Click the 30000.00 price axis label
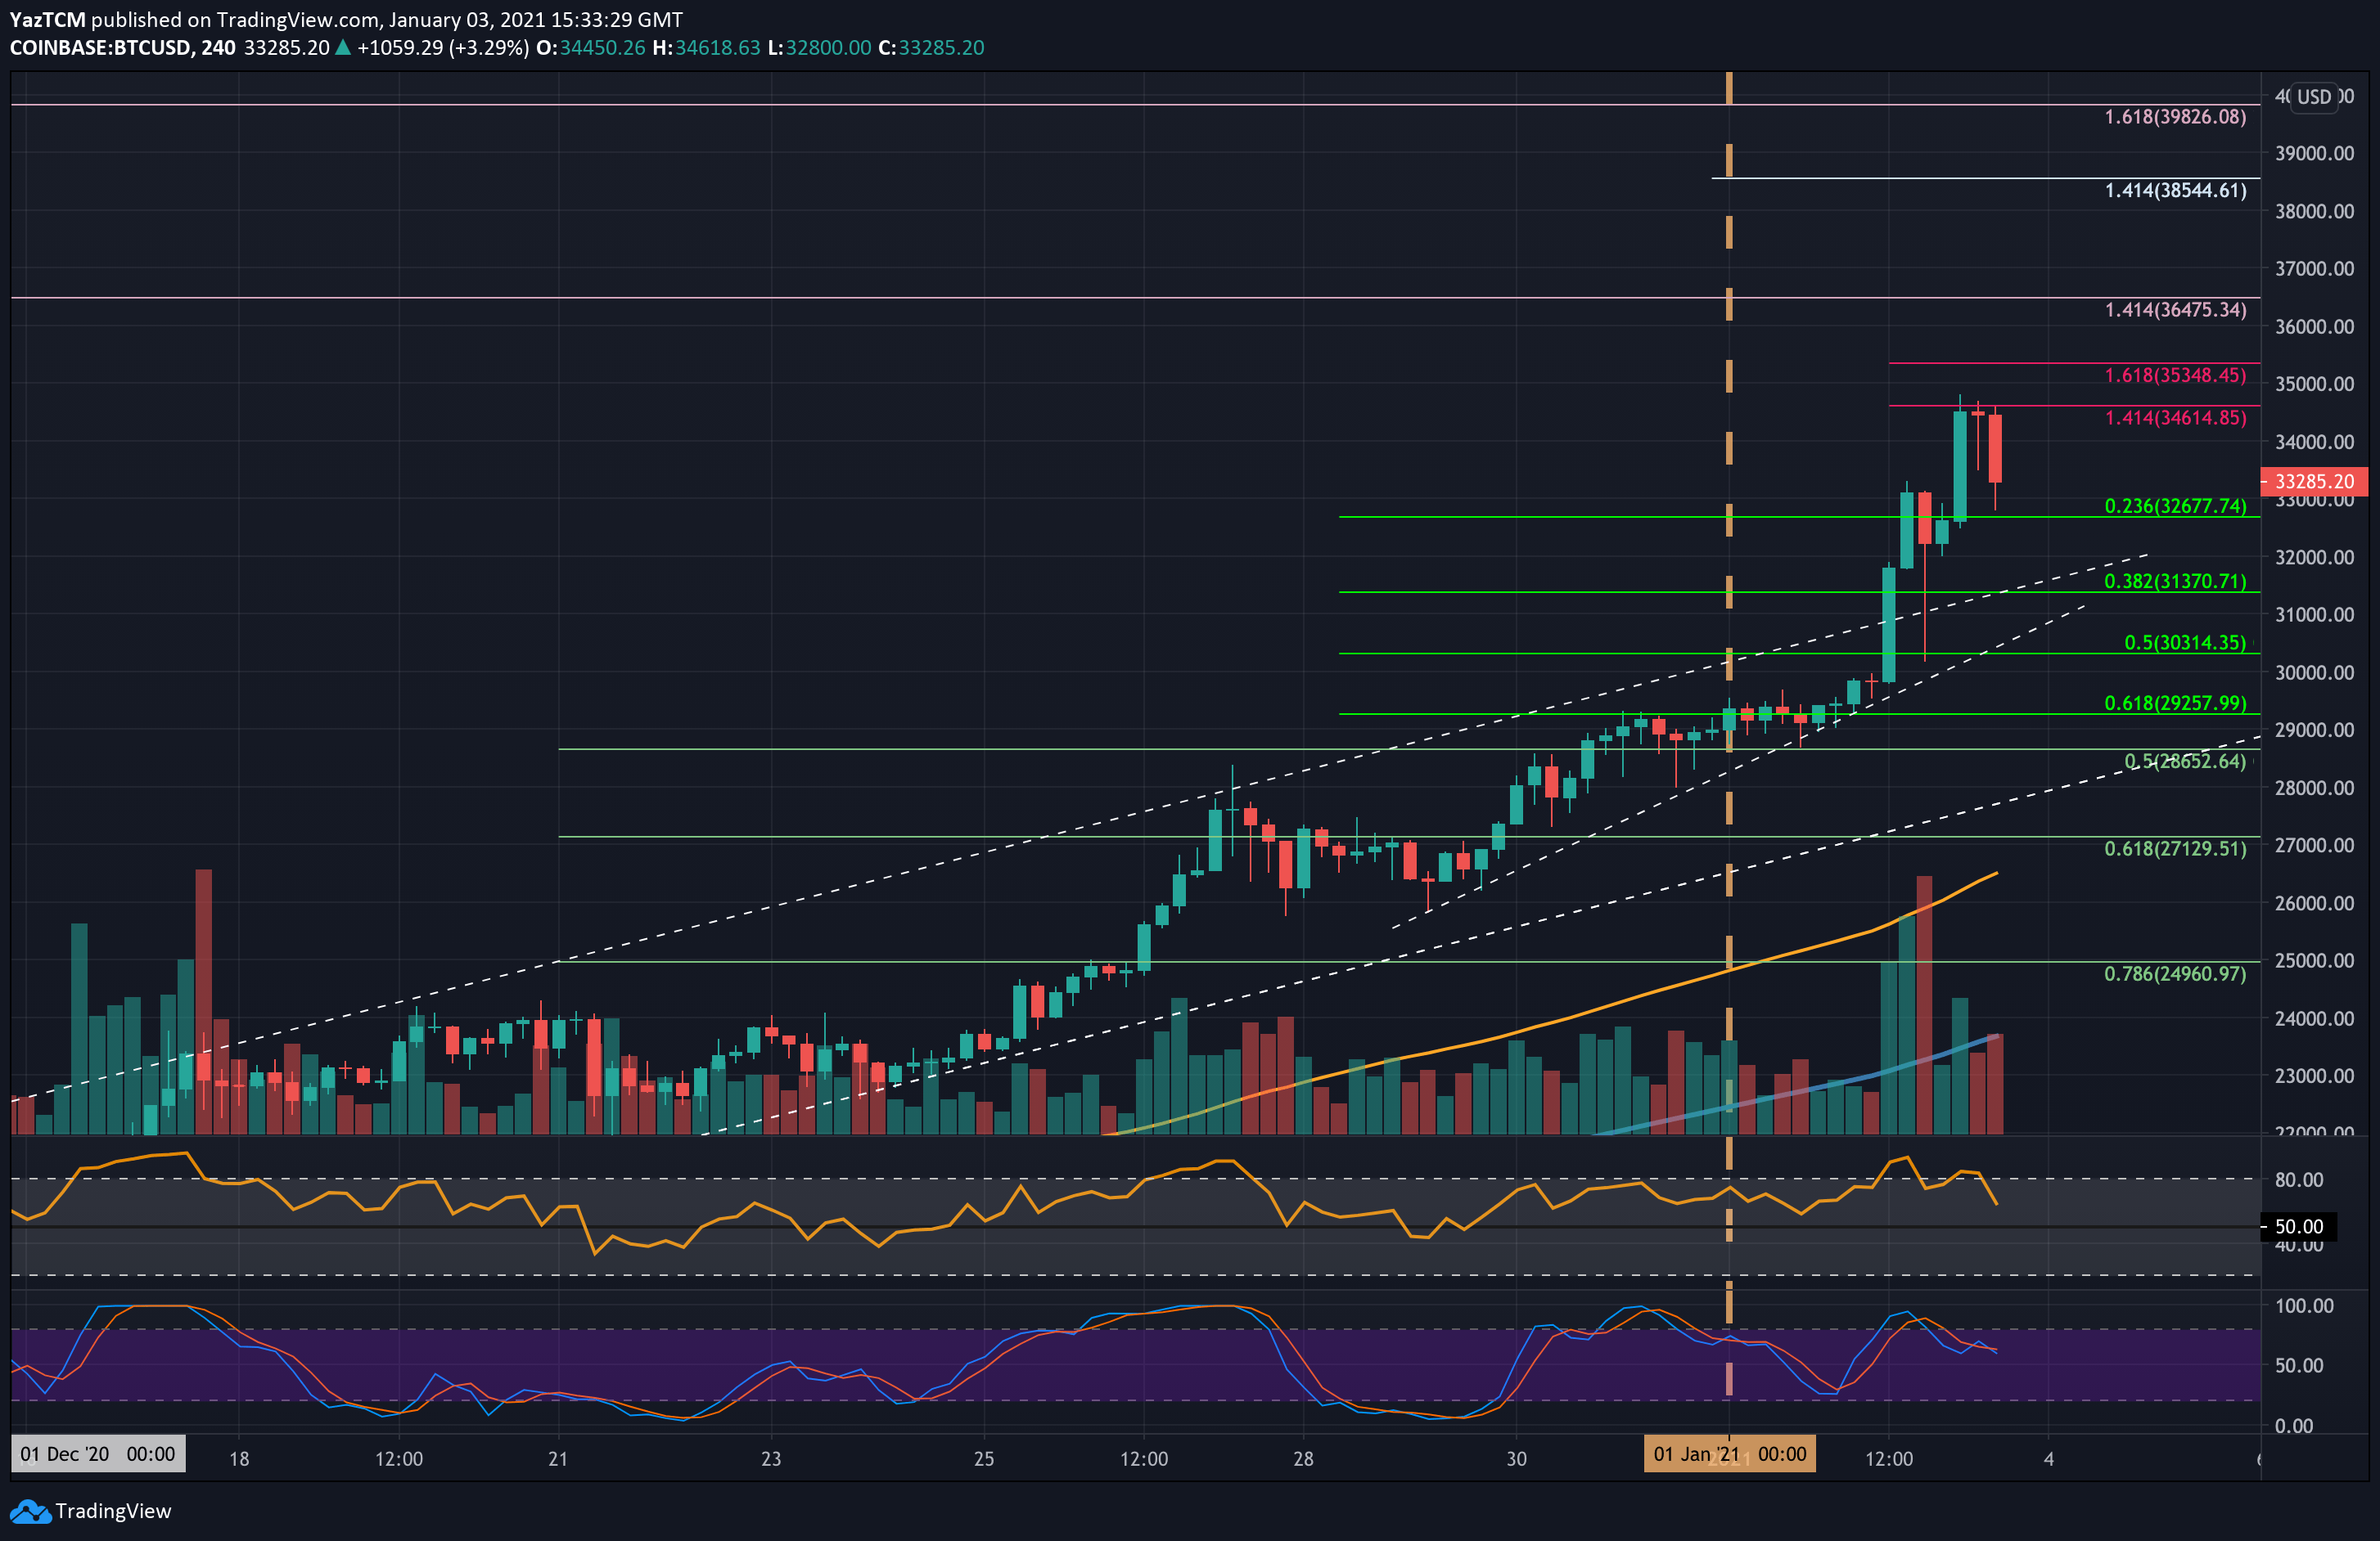 pyautogui.click(x=2314, y=672)
